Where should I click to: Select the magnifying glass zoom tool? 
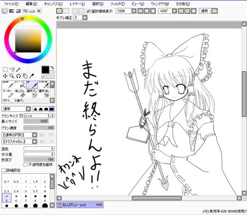point(12,76)
